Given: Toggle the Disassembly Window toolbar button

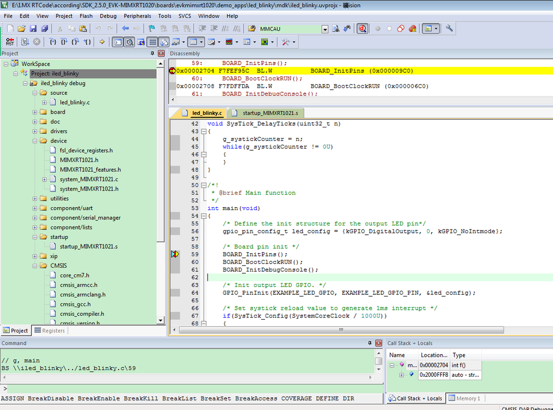Looking at the screenshot, I should coord(129,42).
